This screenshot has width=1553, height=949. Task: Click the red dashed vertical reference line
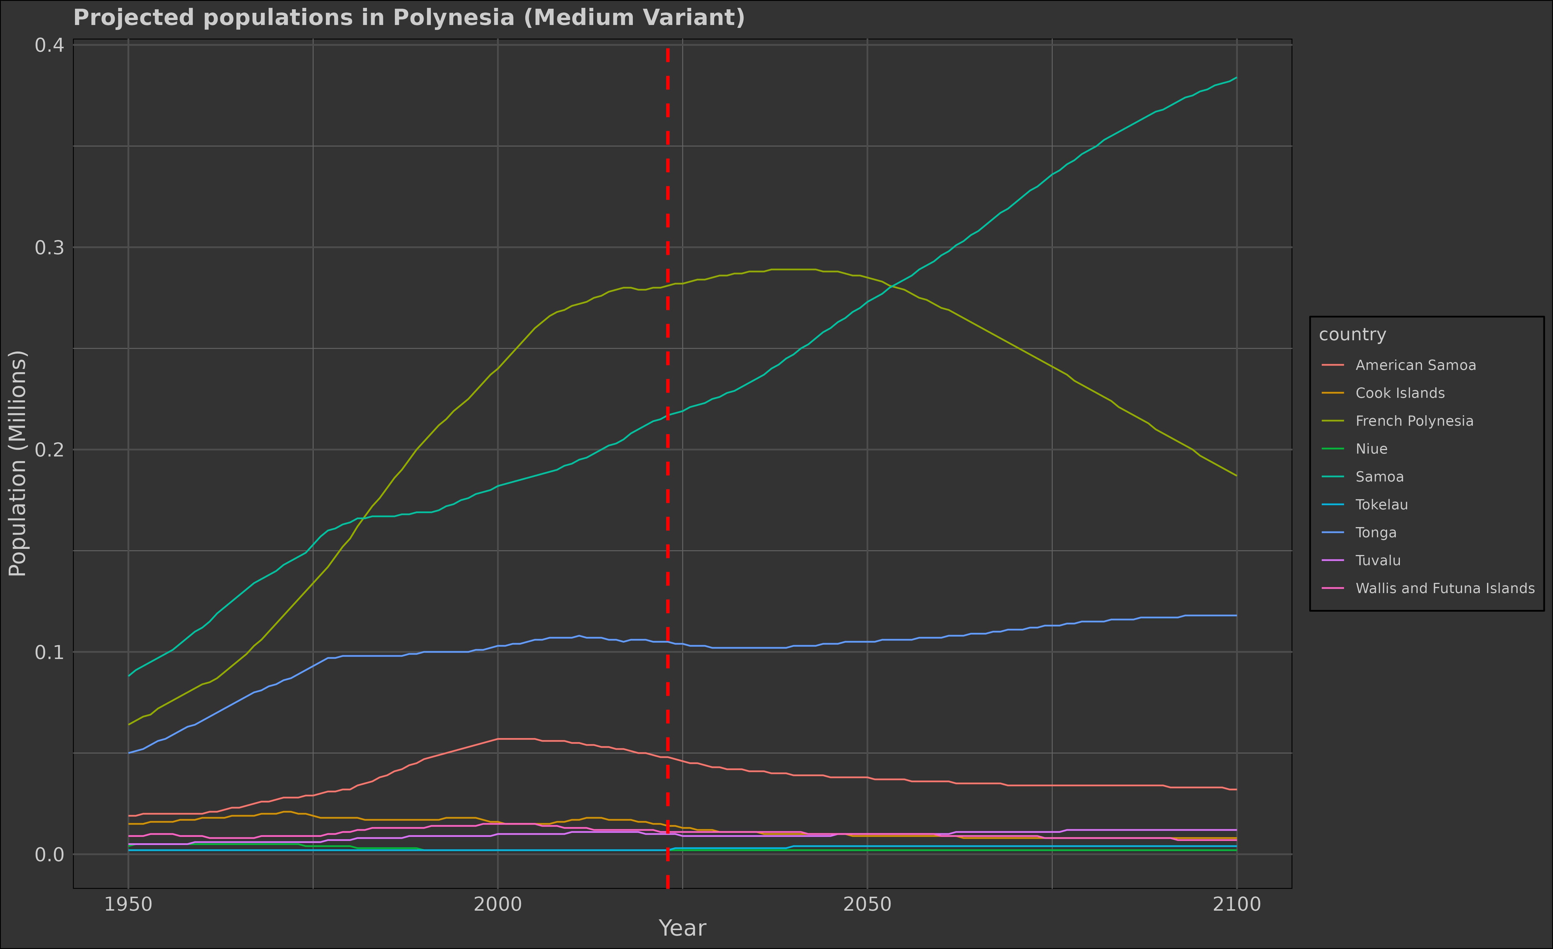coord(668,463)
